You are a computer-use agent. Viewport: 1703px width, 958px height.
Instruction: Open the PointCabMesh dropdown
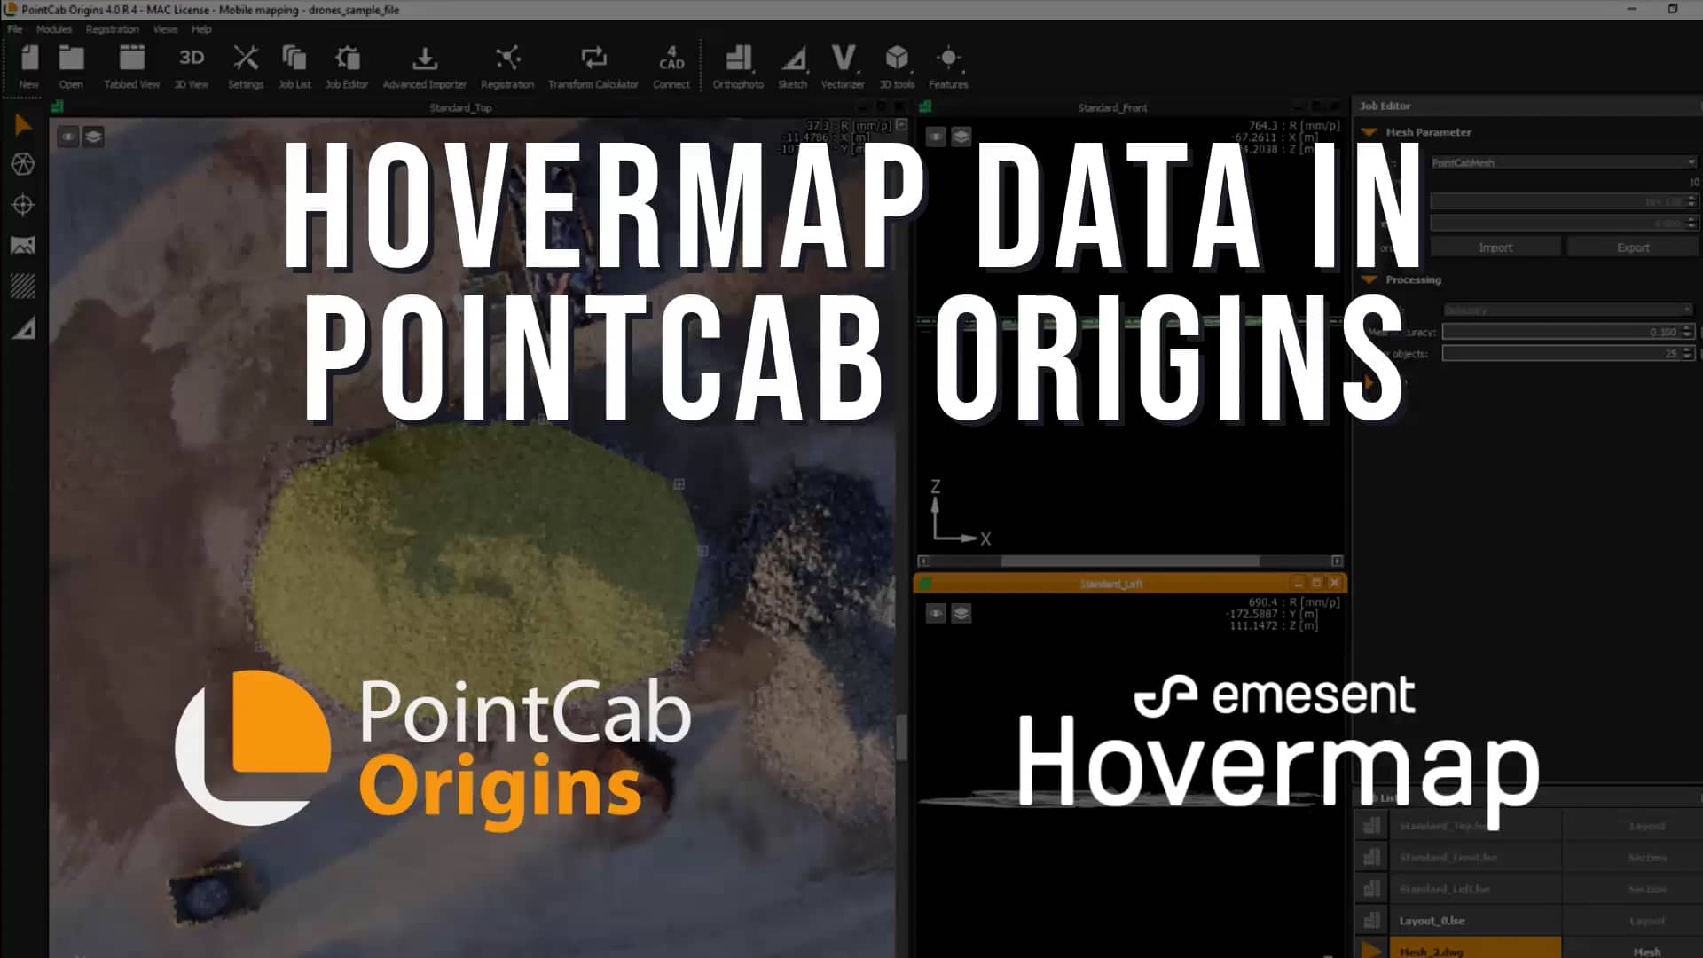tap(1561, 162)
